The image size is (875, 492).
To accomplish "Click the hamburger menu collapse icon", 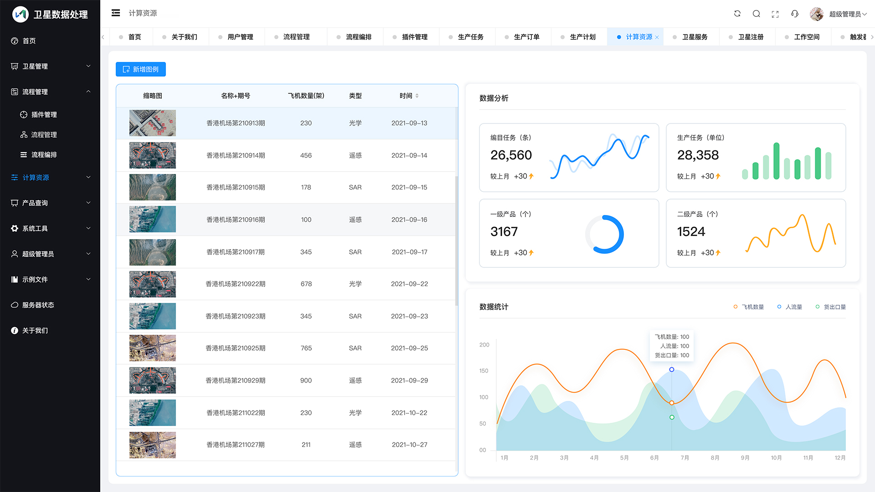I will click(116, 13).
